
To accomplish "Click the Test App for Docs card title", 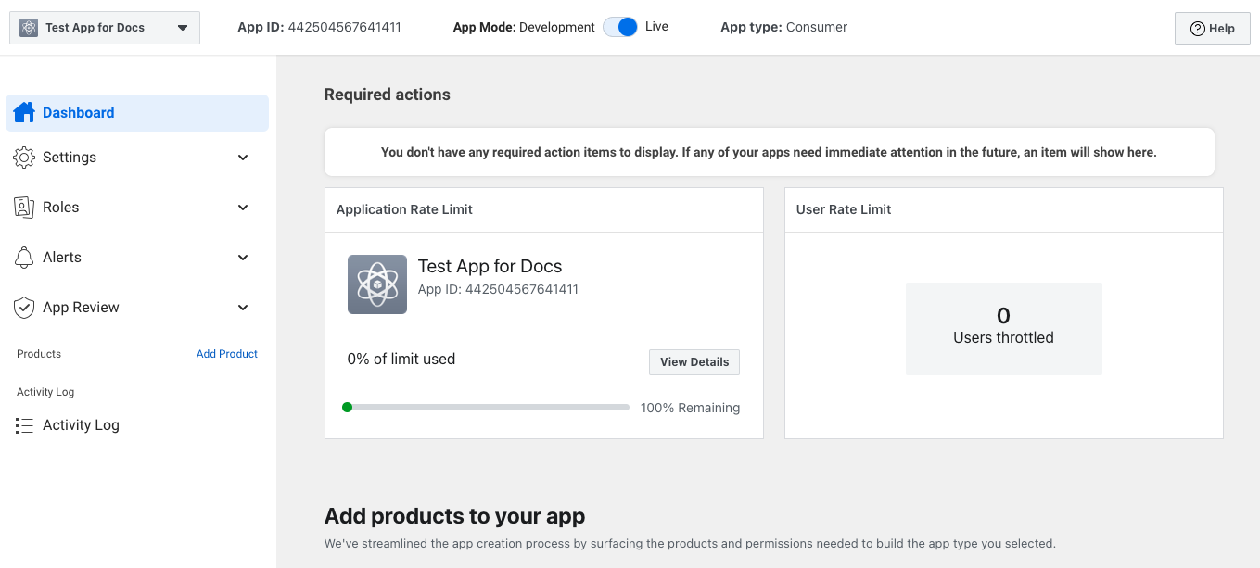I will click(490, 266).
